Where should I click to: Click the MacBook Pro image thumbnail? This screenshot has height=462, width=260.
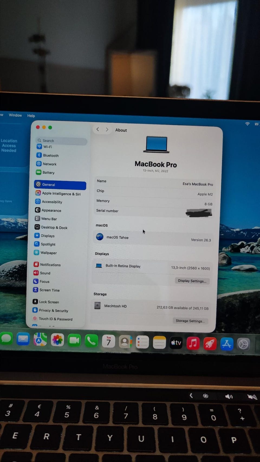pyautogui.click(x=156, y=145)
